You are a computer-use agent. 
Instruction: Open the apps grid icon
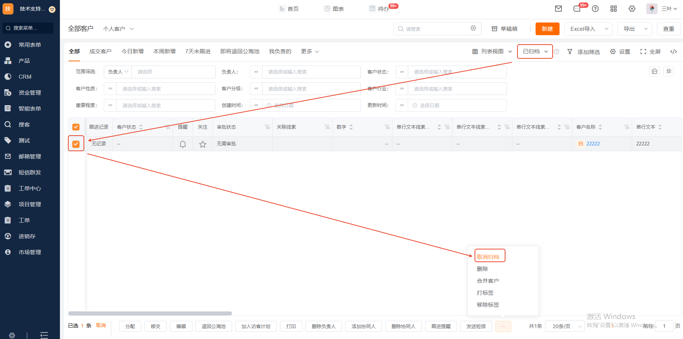(x=614, y=9)
